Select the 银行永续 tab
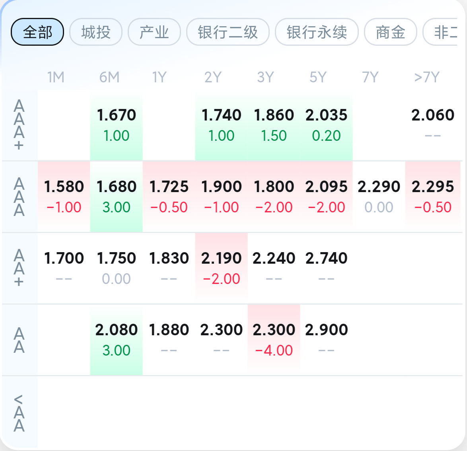Viewport: 467px width, 451px height. (x=317, y=32)
